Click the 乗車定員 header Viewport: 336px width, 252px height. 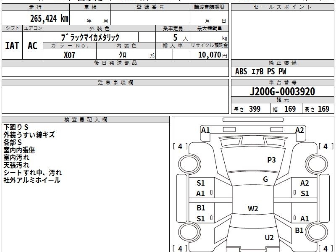coord(173,28)
